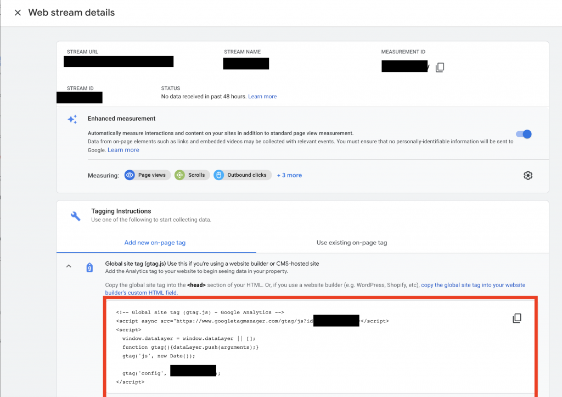562x397 pixels.
Task: Copy the Measurement ID using the copy icon
Action: pos(440,66)
